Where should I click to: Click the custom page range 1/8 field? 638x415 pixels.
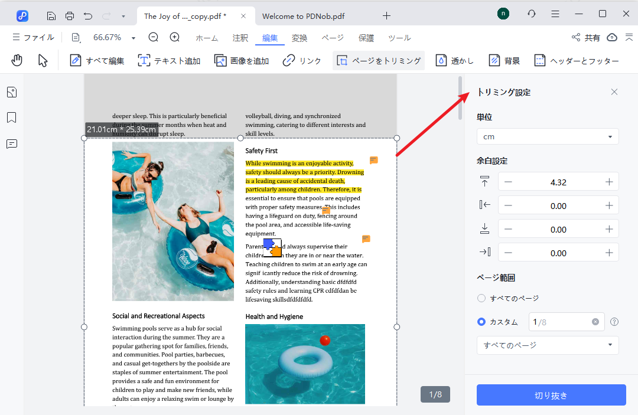567,322
